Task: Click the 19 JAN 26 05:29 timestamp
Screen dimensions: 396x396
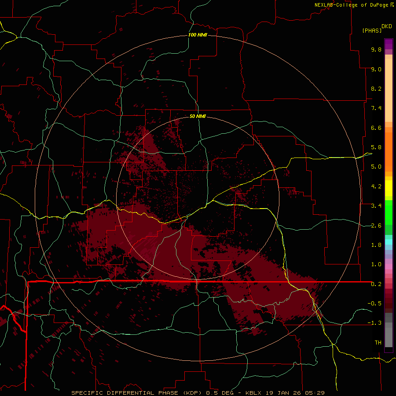Action: coord(294,393)
